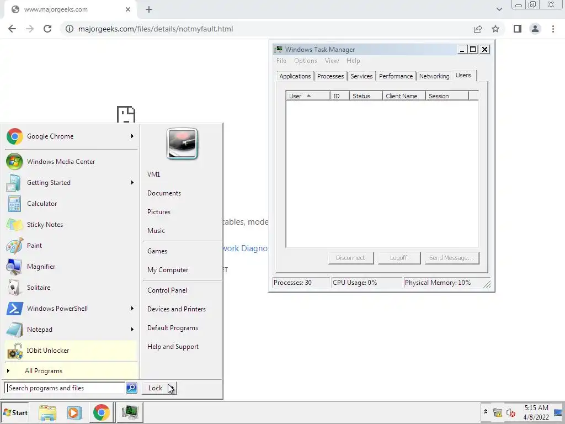This screenshot has height=424, width=565.
Task: Click the Client Name column header
Action: tap(403, 96)
